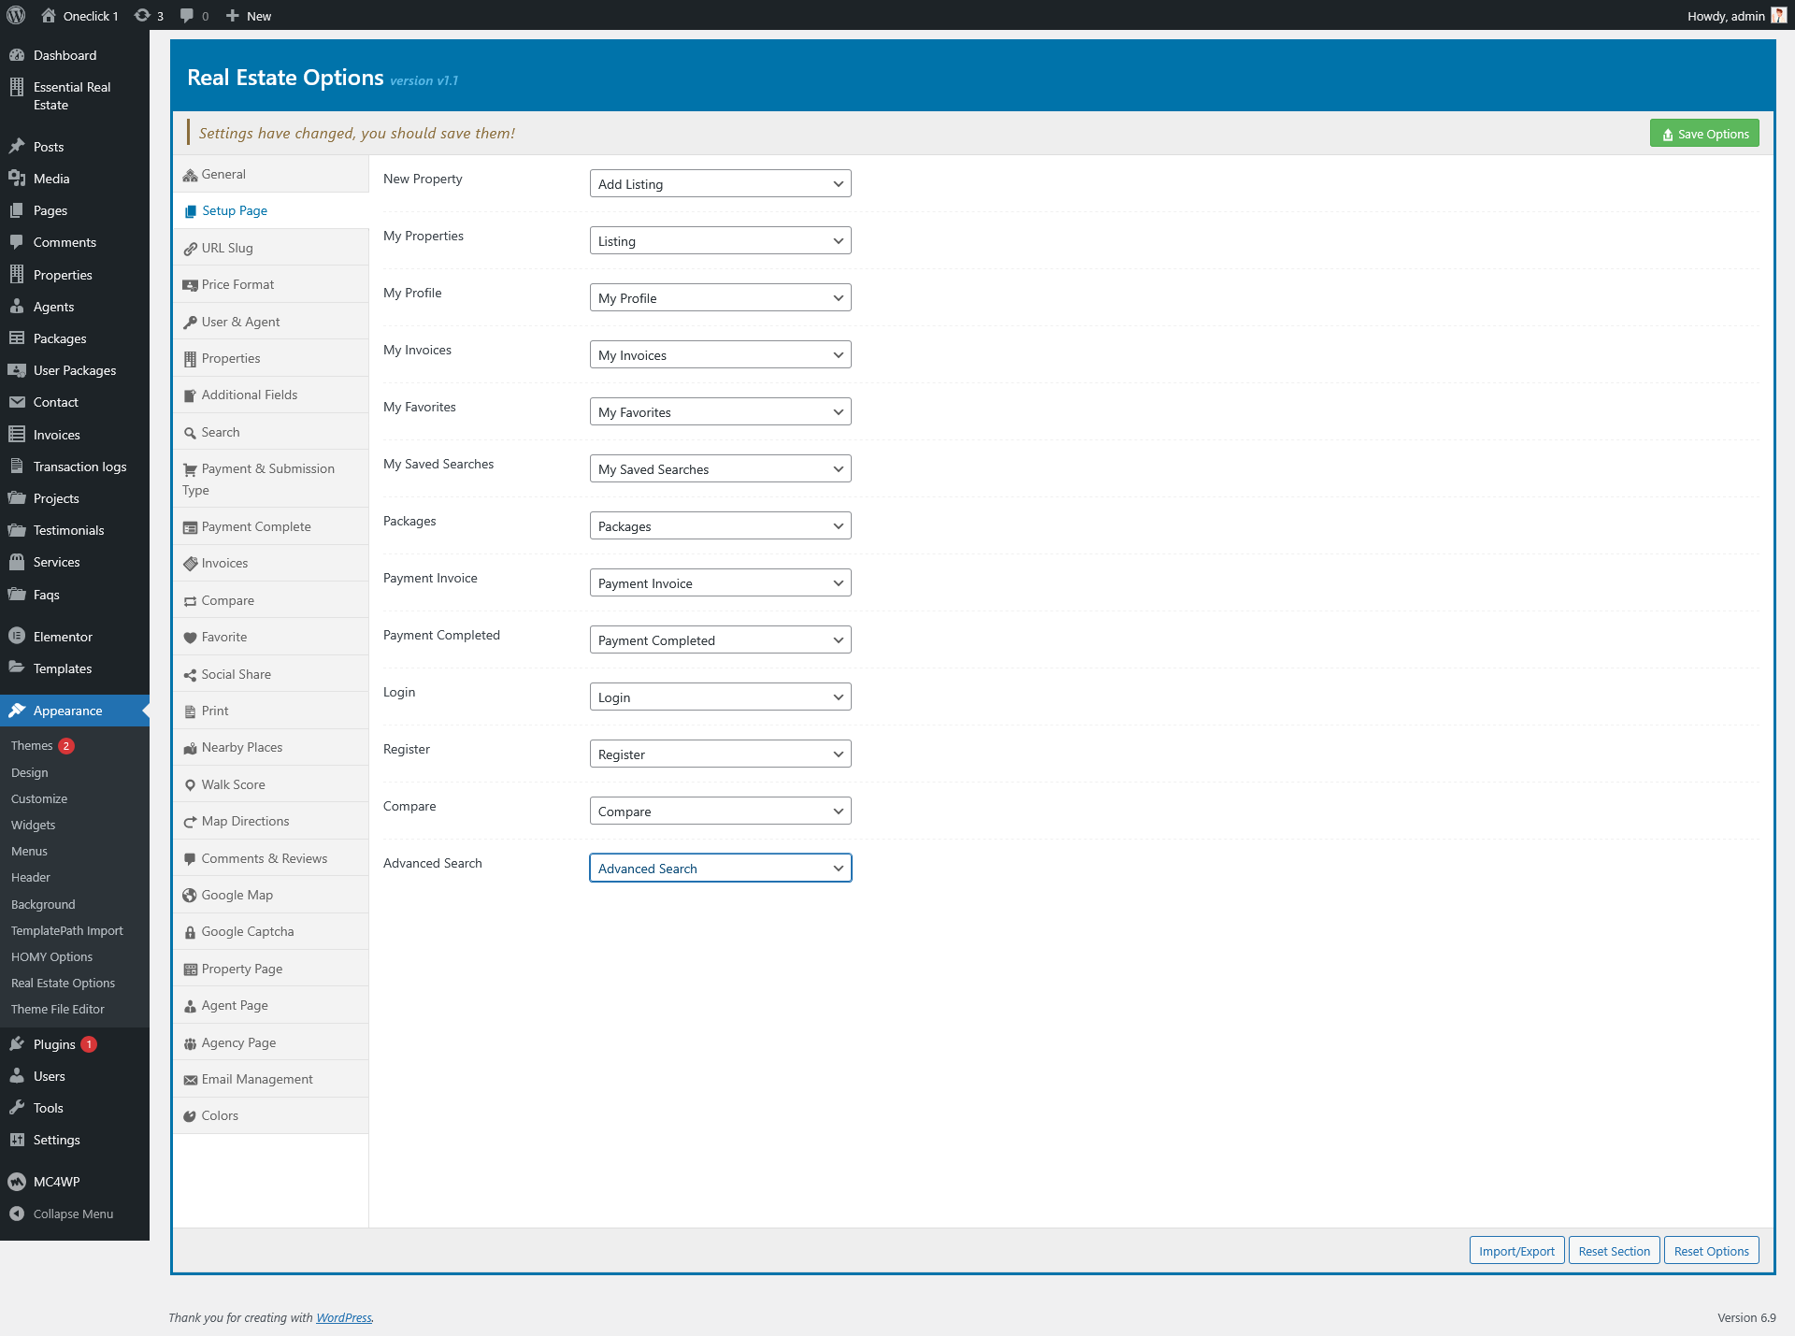Viewport: 1795px width, 1336px height.
Task: Open the Posts pin icon menu
Action: pos(17,147)
